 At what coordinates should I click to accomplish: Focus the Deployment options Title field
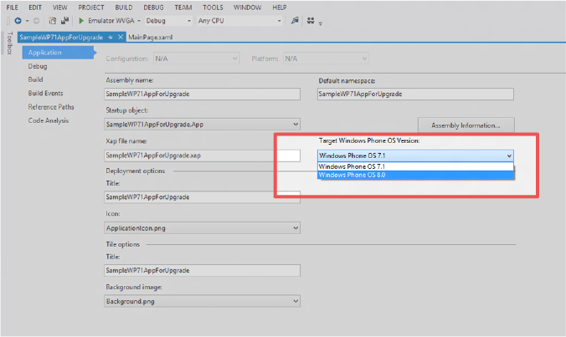pos(202,197)
